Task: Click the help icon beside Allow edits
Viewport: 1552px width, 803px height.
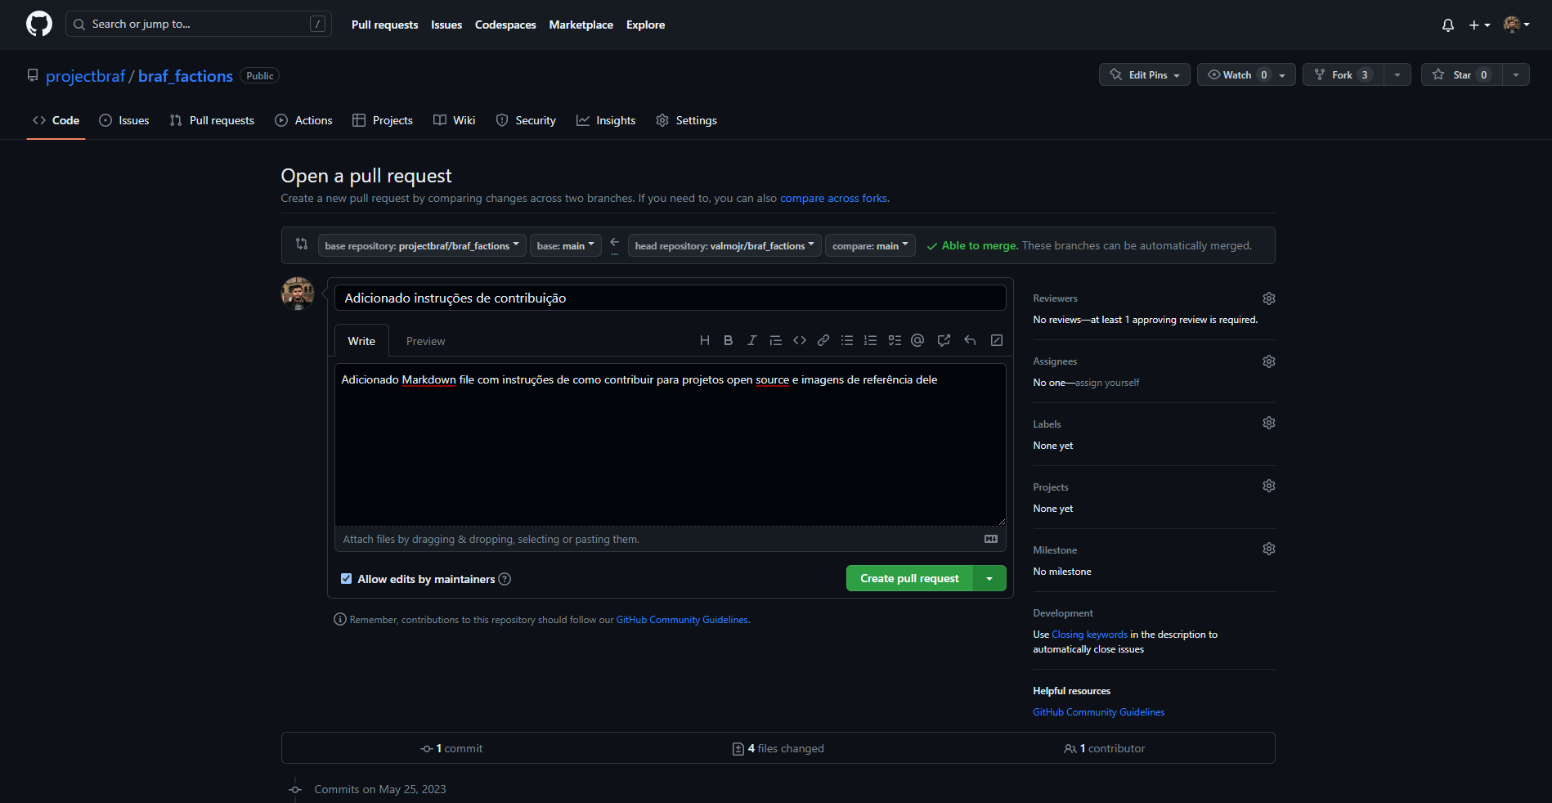Action: 505,579
